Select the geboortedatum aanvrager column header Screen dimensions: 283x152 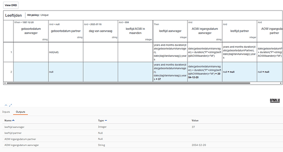31,31
